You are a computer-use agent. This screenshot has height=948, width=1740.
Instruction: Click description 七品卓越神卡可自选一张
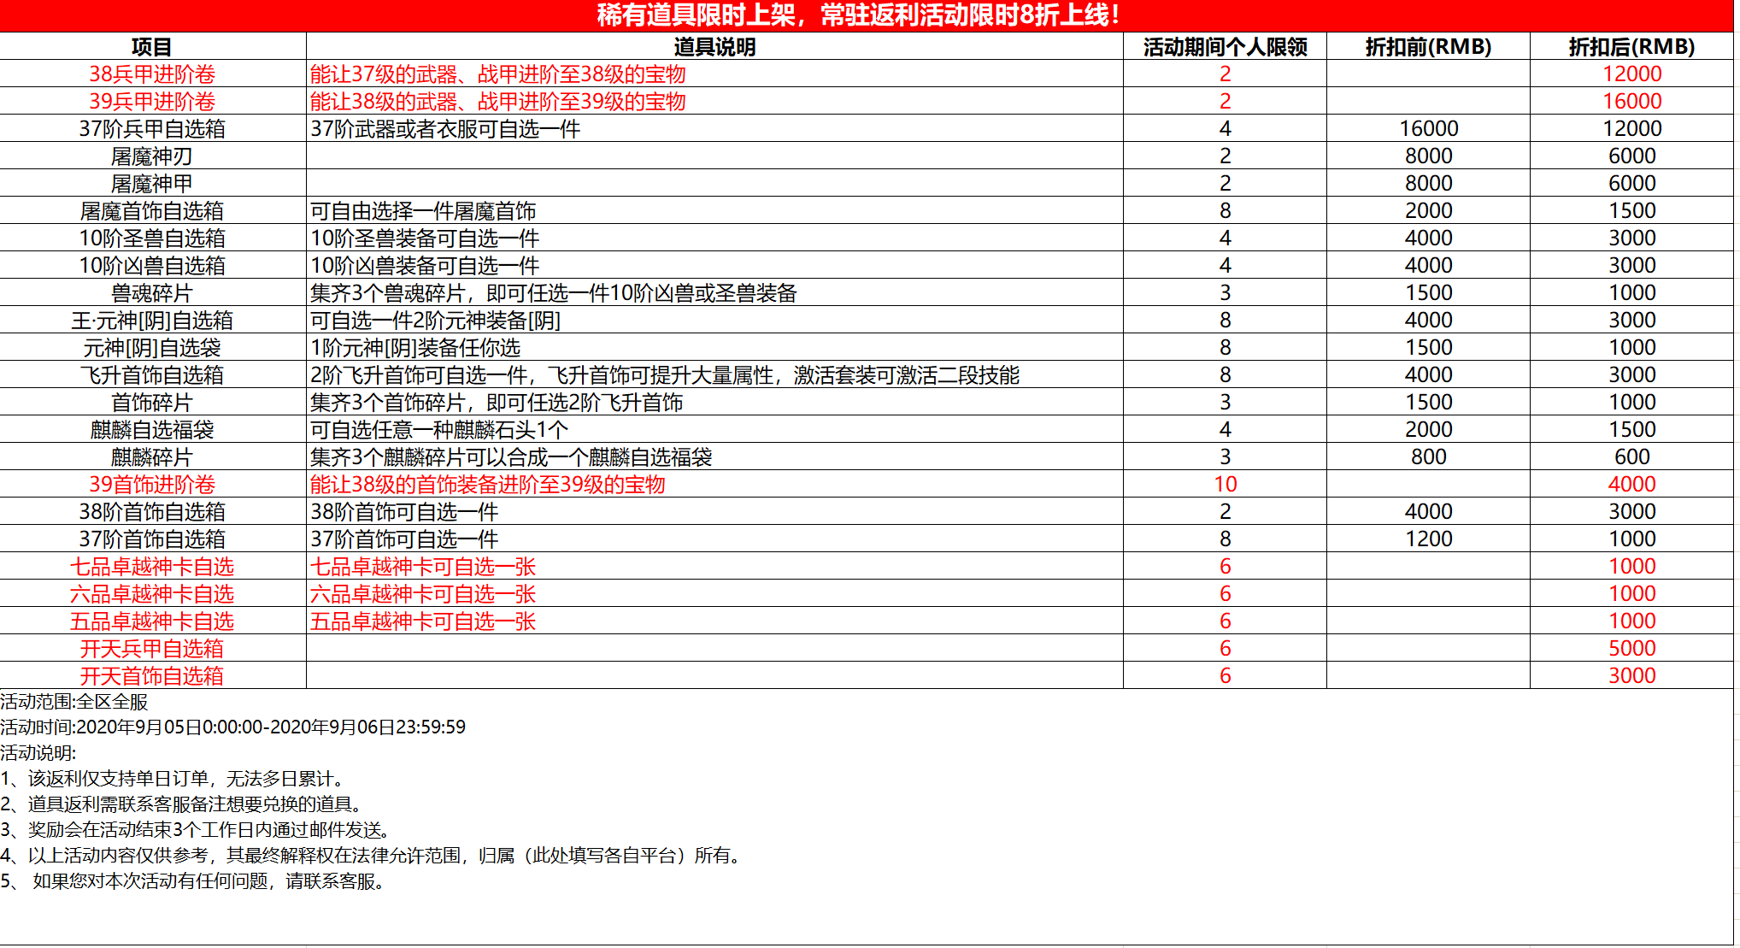point(423,566)
